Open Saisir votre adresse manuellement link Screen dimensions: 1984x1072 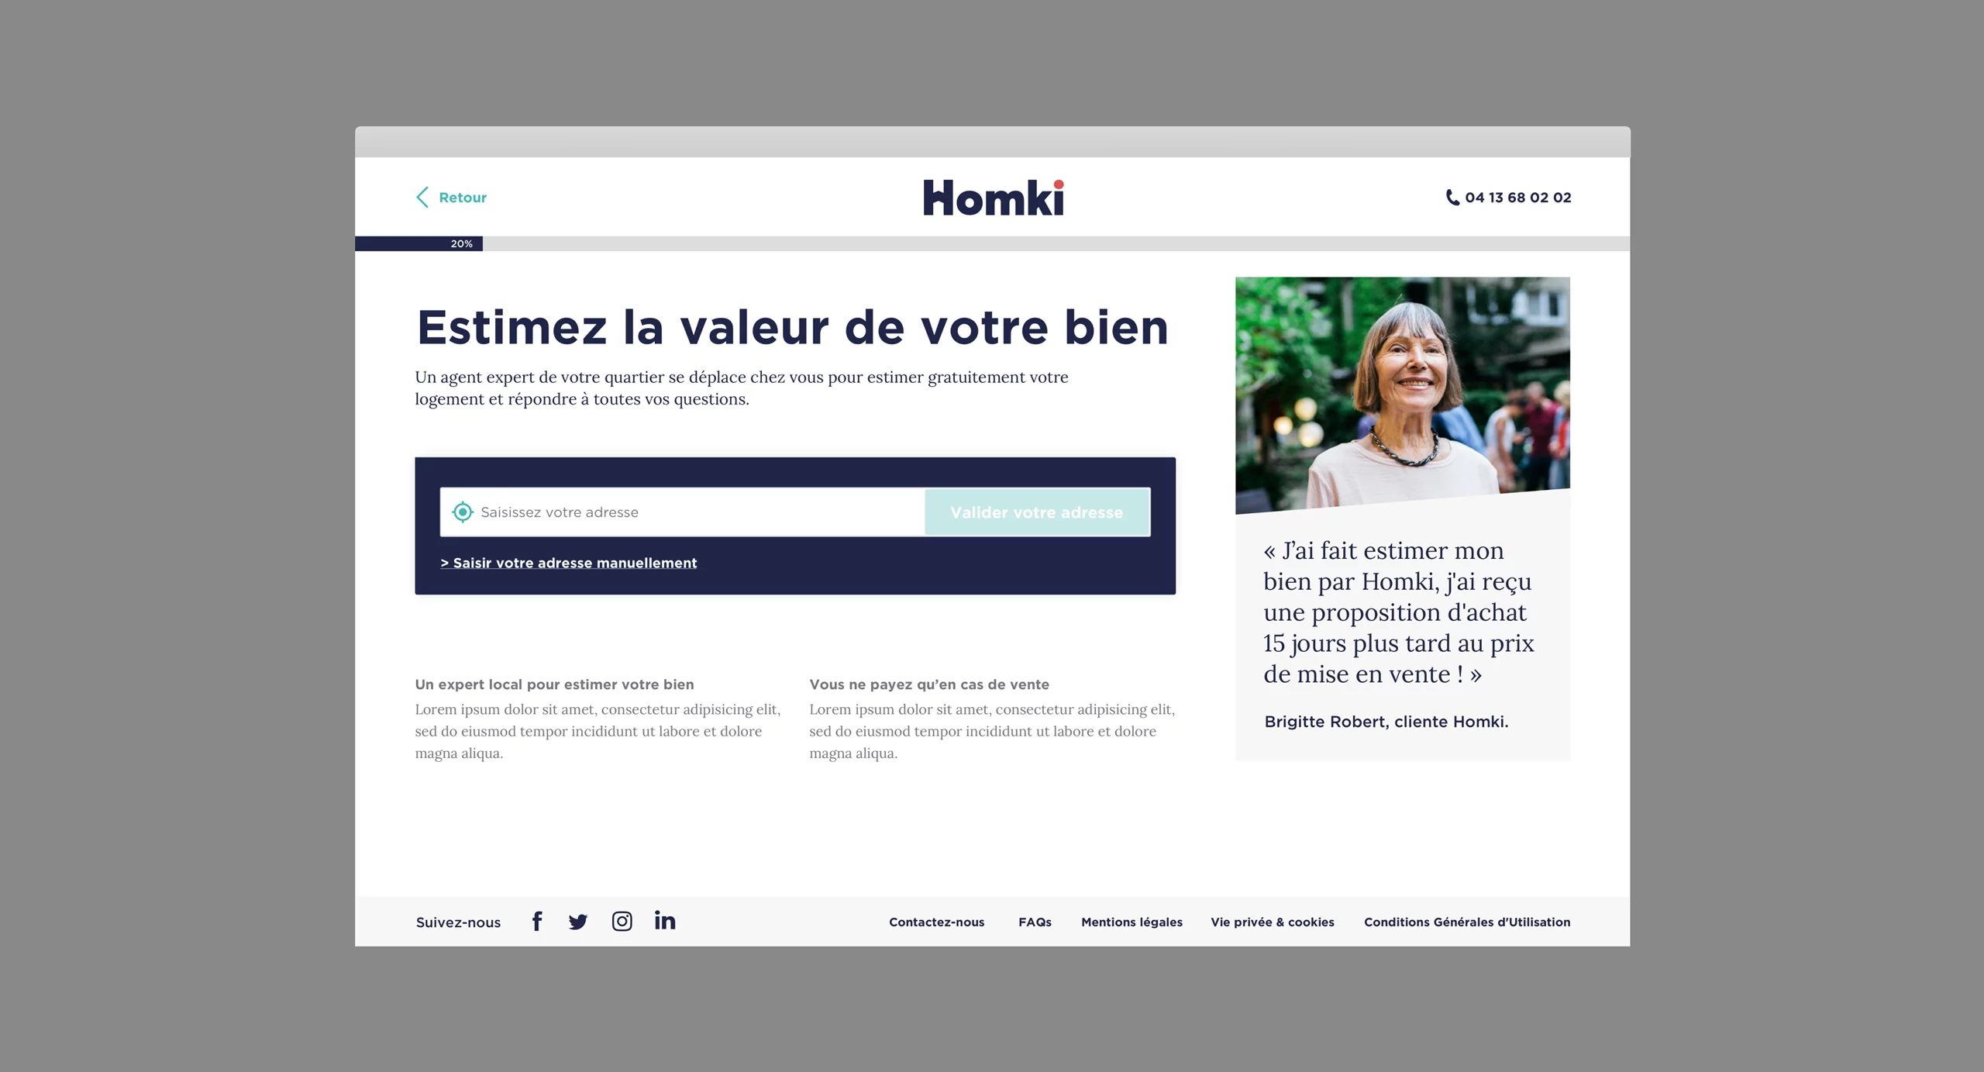pyautogui.click(x=569, y=563)
